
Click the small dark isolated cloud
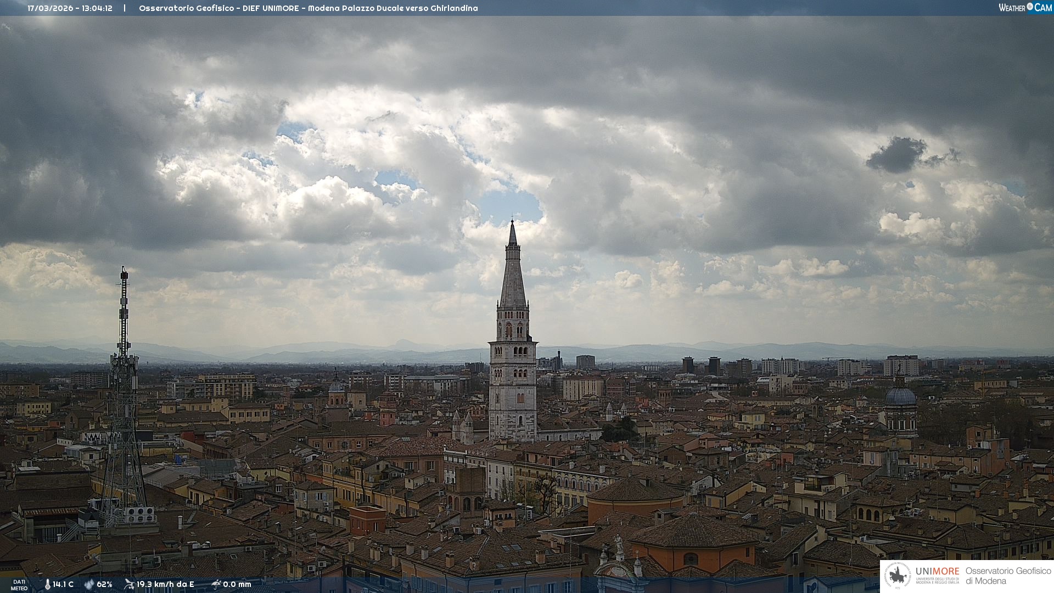tap(897, 154)
